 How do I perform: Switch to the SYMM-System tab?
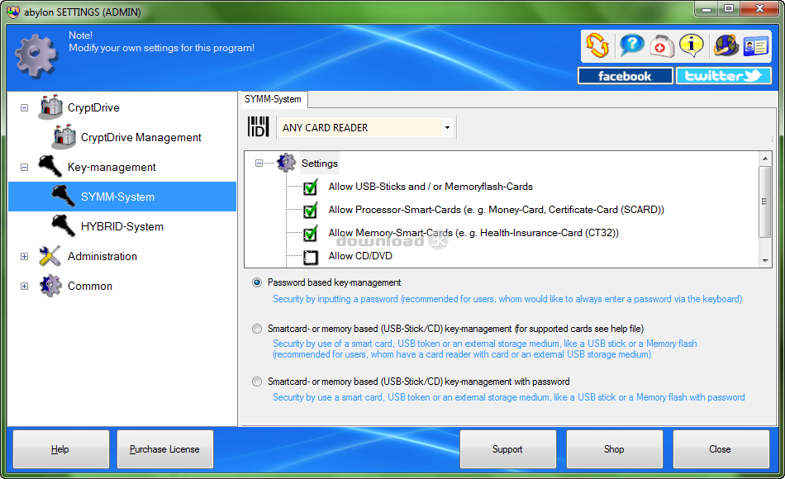[x=273, y=99]
